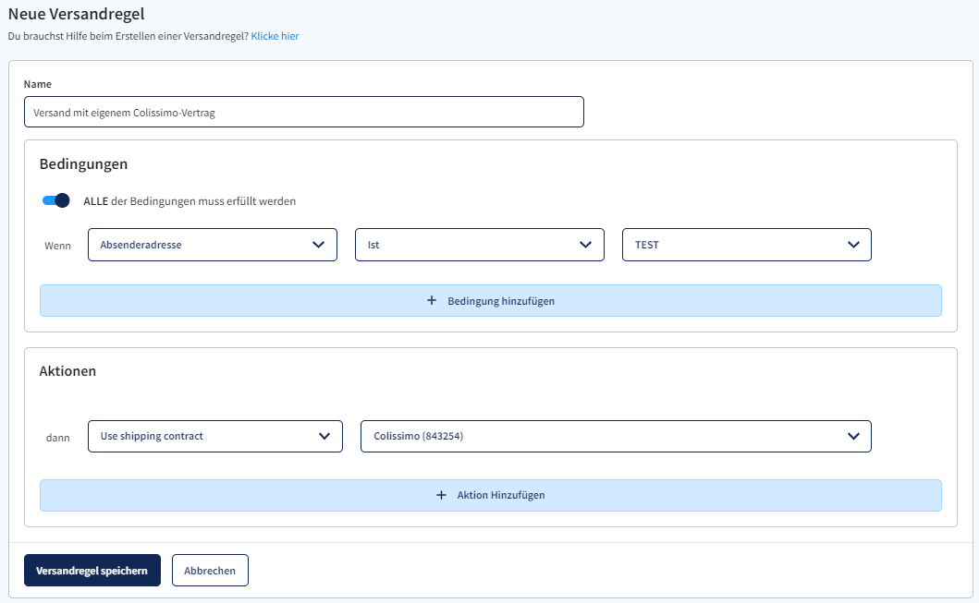Click the Wenn label text
This screenshot has height=603, width=979.
coord(57,246)
